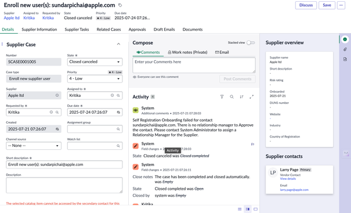Image resolution: width=351 pixels, height=213 pixels.
Task: Open the Related Cases tab
Action: pyautogui.click(x=108, y=30)
